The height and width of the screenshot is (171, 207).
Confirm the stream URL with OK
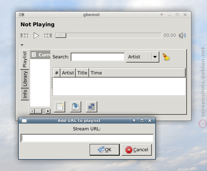point(105,150)
